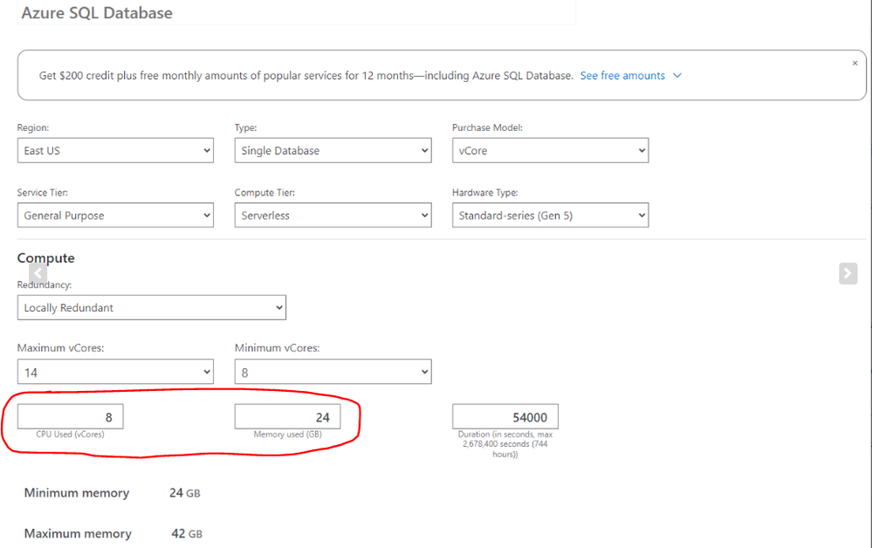Close the $200 credit banner
This screenshot has height=548, width=872.
(855, 64)
